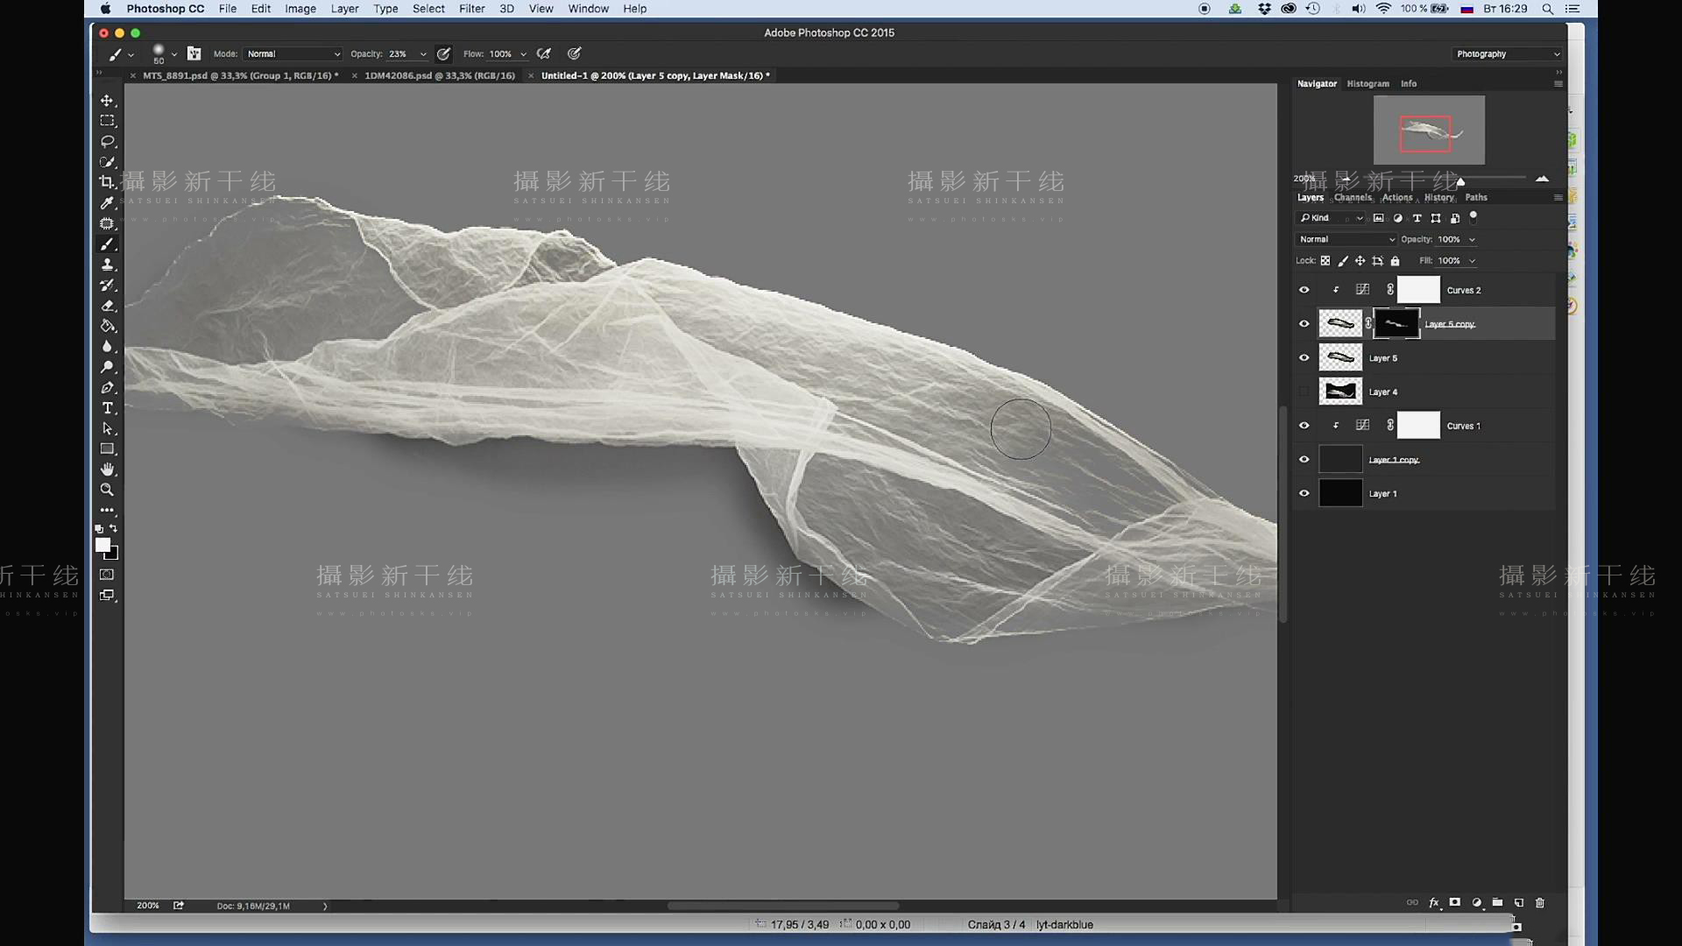
Task: Toggle Lock all padlock icon
Action: pos(1396,260)
